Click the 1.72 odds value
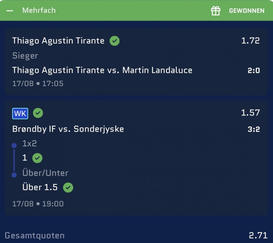Image resolution: width=273 pixels, height=243 pixels. [x=250, y=41]
